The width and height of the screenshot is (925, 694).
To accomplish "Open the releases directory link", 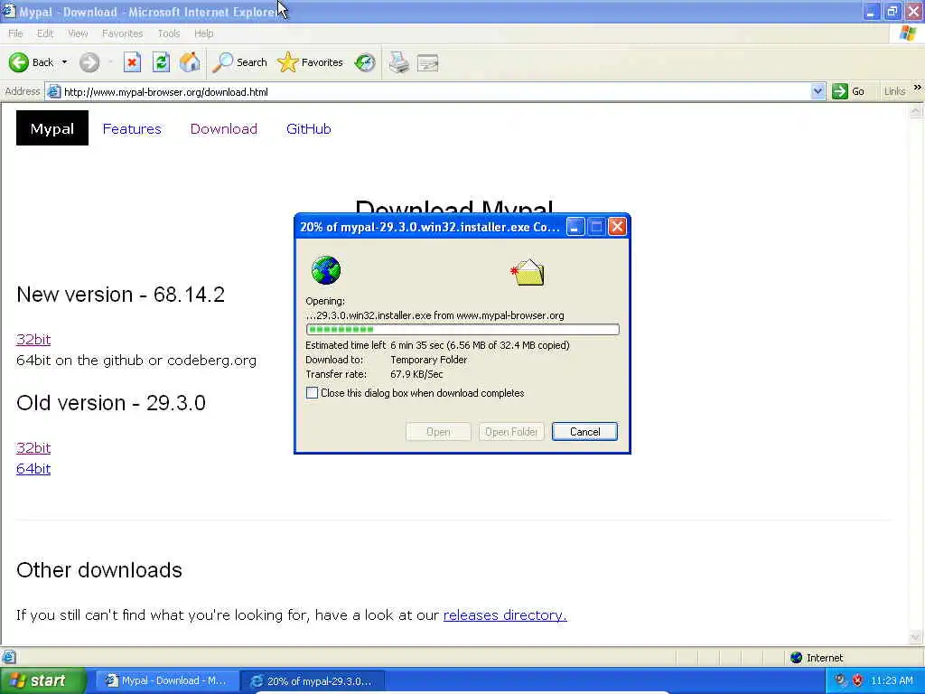I will (x=505, y=614).
